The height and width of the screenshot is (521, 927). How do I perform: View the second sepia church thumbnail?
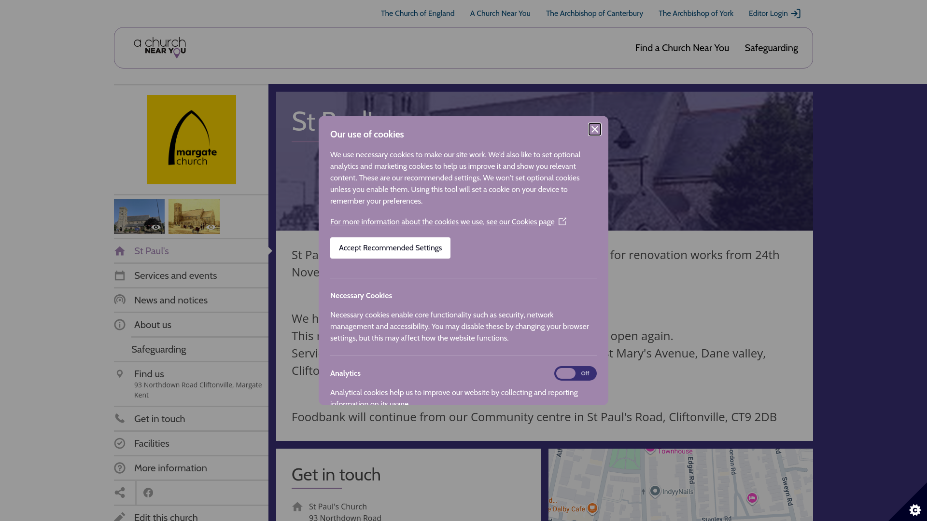point(194,217)
